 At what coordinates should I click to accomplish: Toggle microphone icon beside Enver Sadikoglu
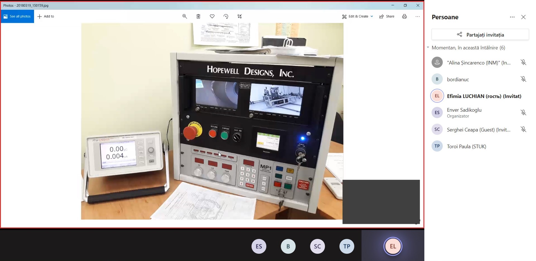click(x=523, y=112)
